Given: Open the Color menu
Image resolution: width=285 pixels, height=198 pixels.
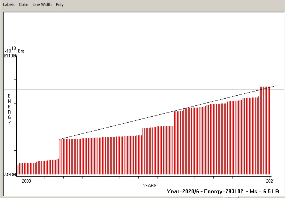Looking at the screenshot, I should tap(24, 4).
